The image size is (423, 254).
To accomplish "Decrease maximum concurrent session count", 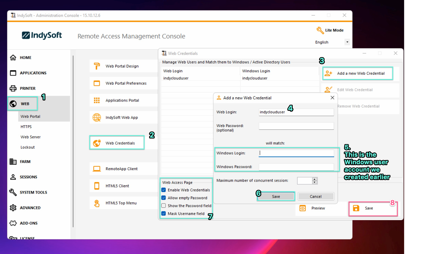I will pos(314,182).
